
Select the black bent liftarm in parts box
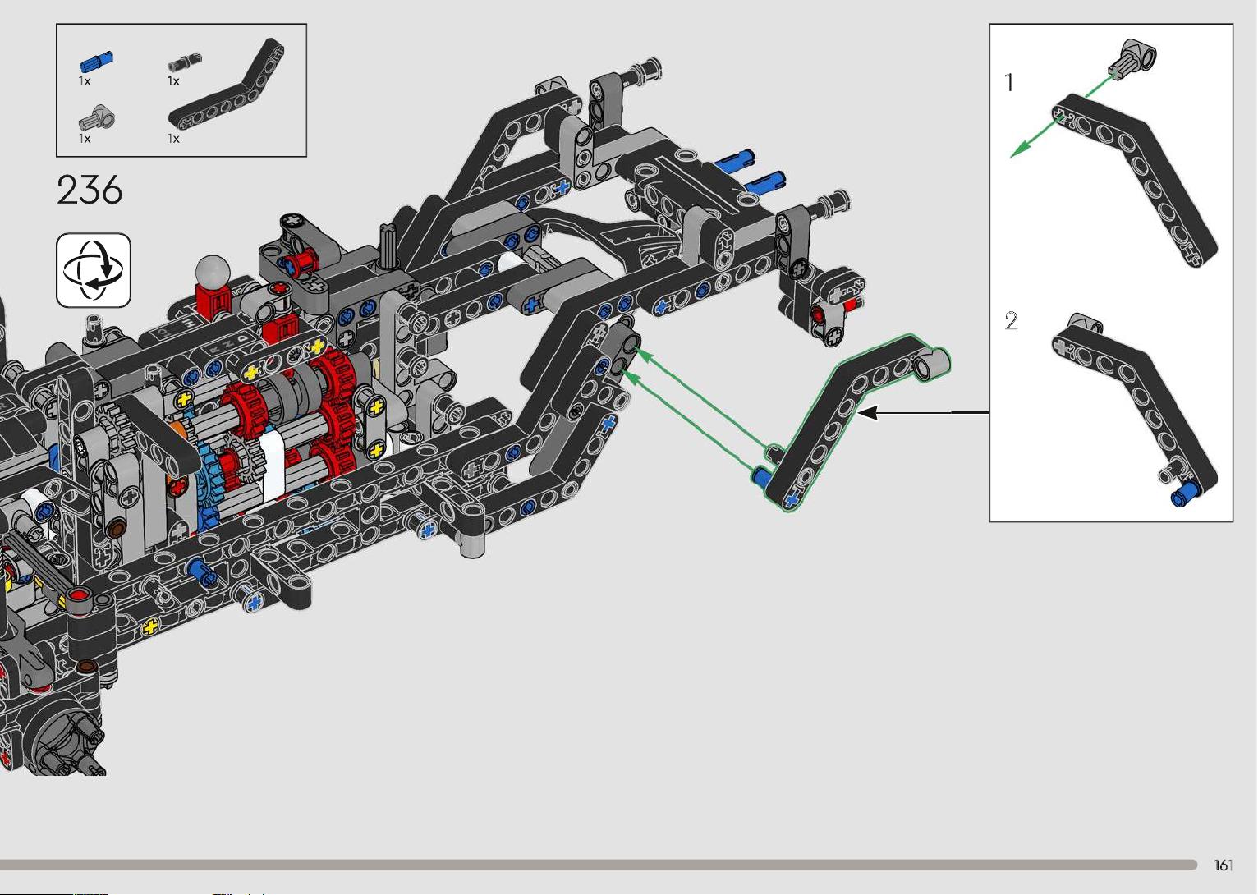[227, 85]
